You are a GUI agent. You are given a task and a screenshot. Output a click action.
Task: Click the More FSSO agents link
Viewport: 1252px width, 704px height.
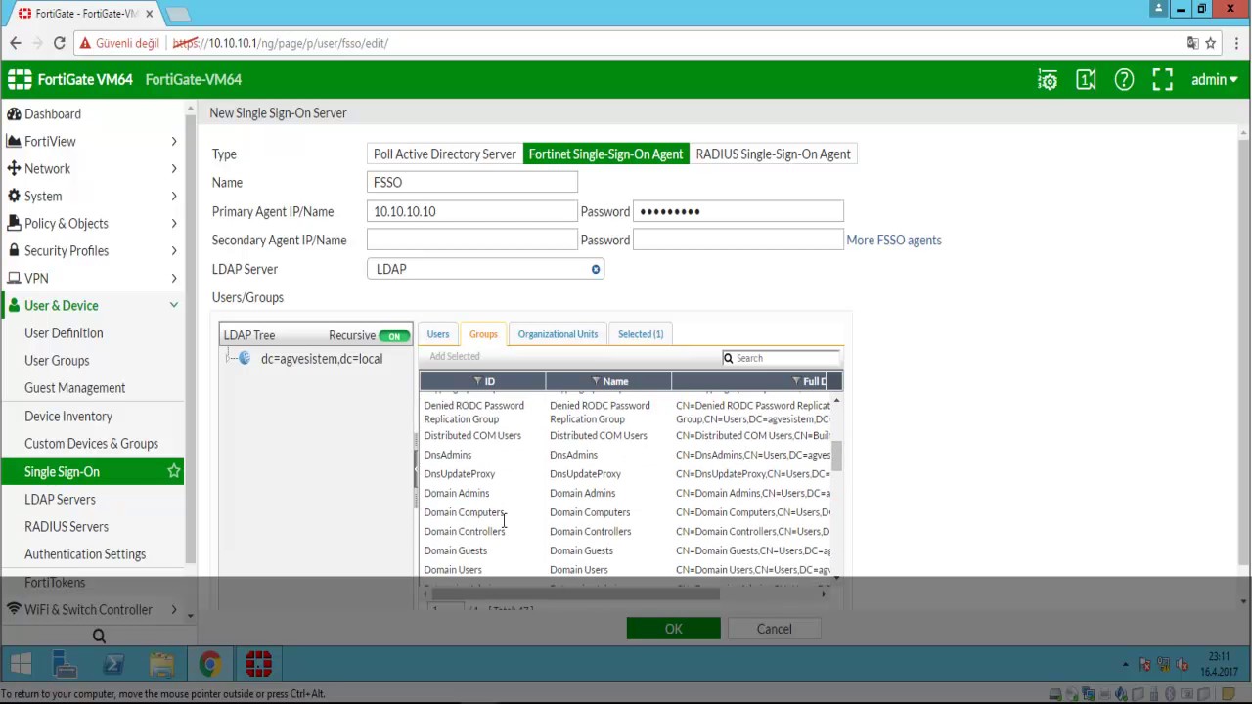(x=894, y=240)
